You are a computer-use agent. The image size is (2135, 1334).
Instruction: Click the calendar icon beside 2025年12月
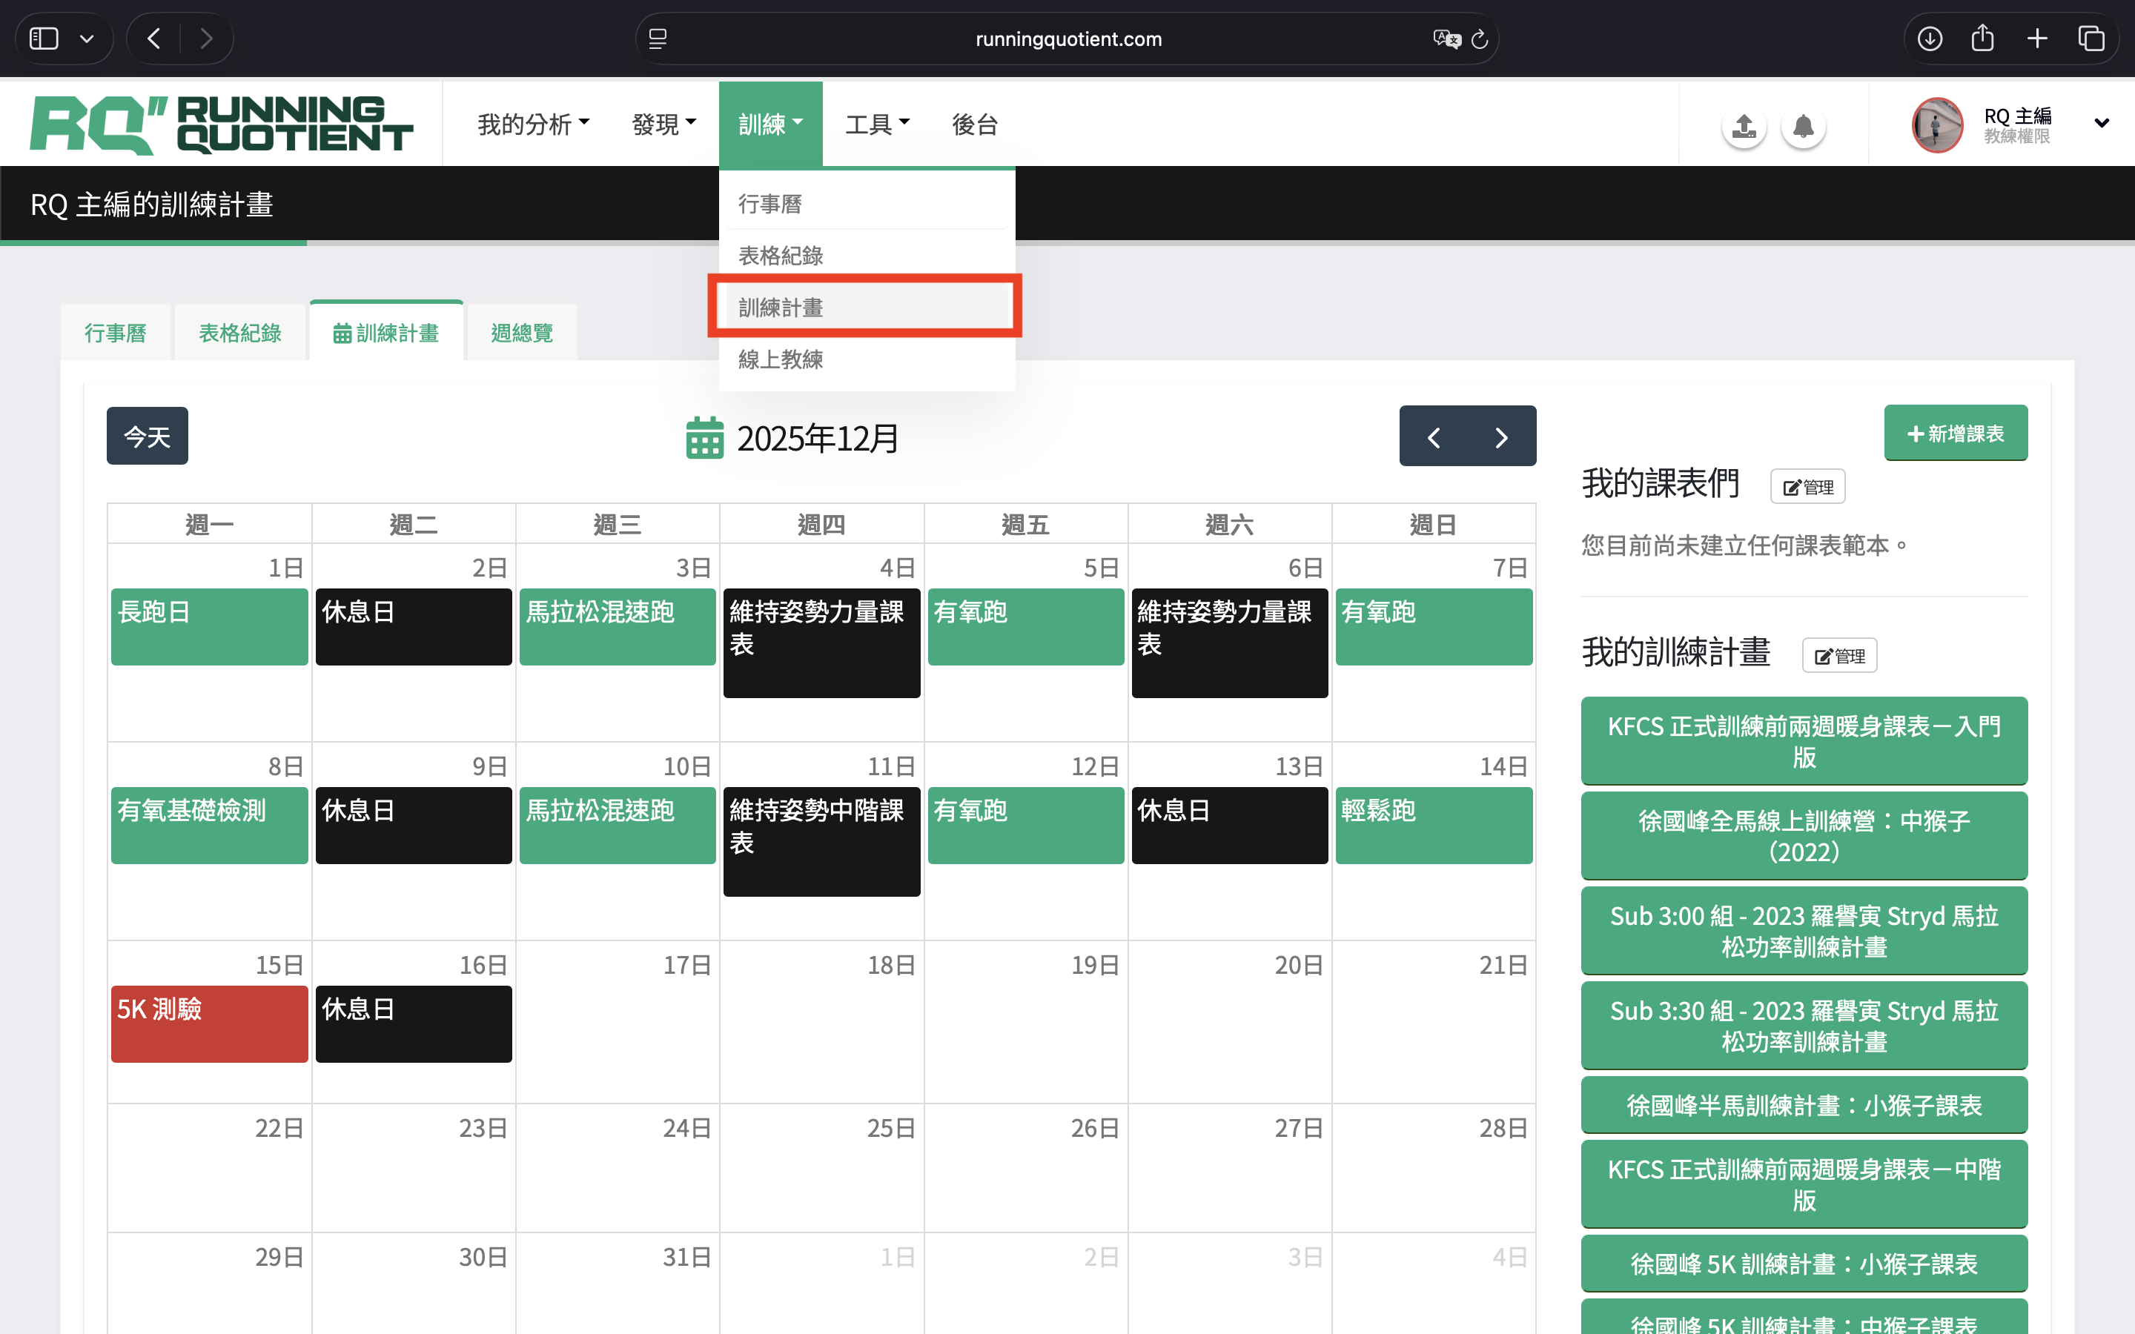coord(704,437)
